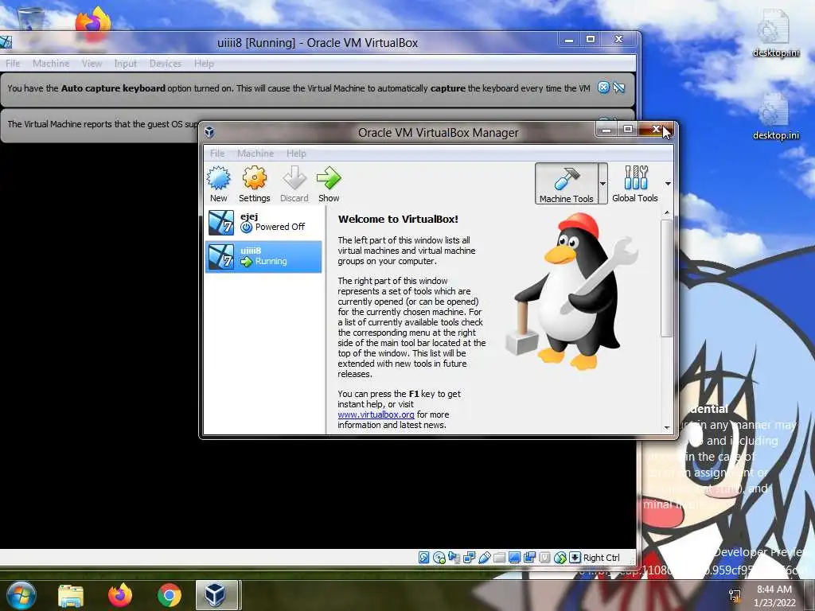Open File Explorer from the taskbar
815x611 pixels.
(71, 595)
